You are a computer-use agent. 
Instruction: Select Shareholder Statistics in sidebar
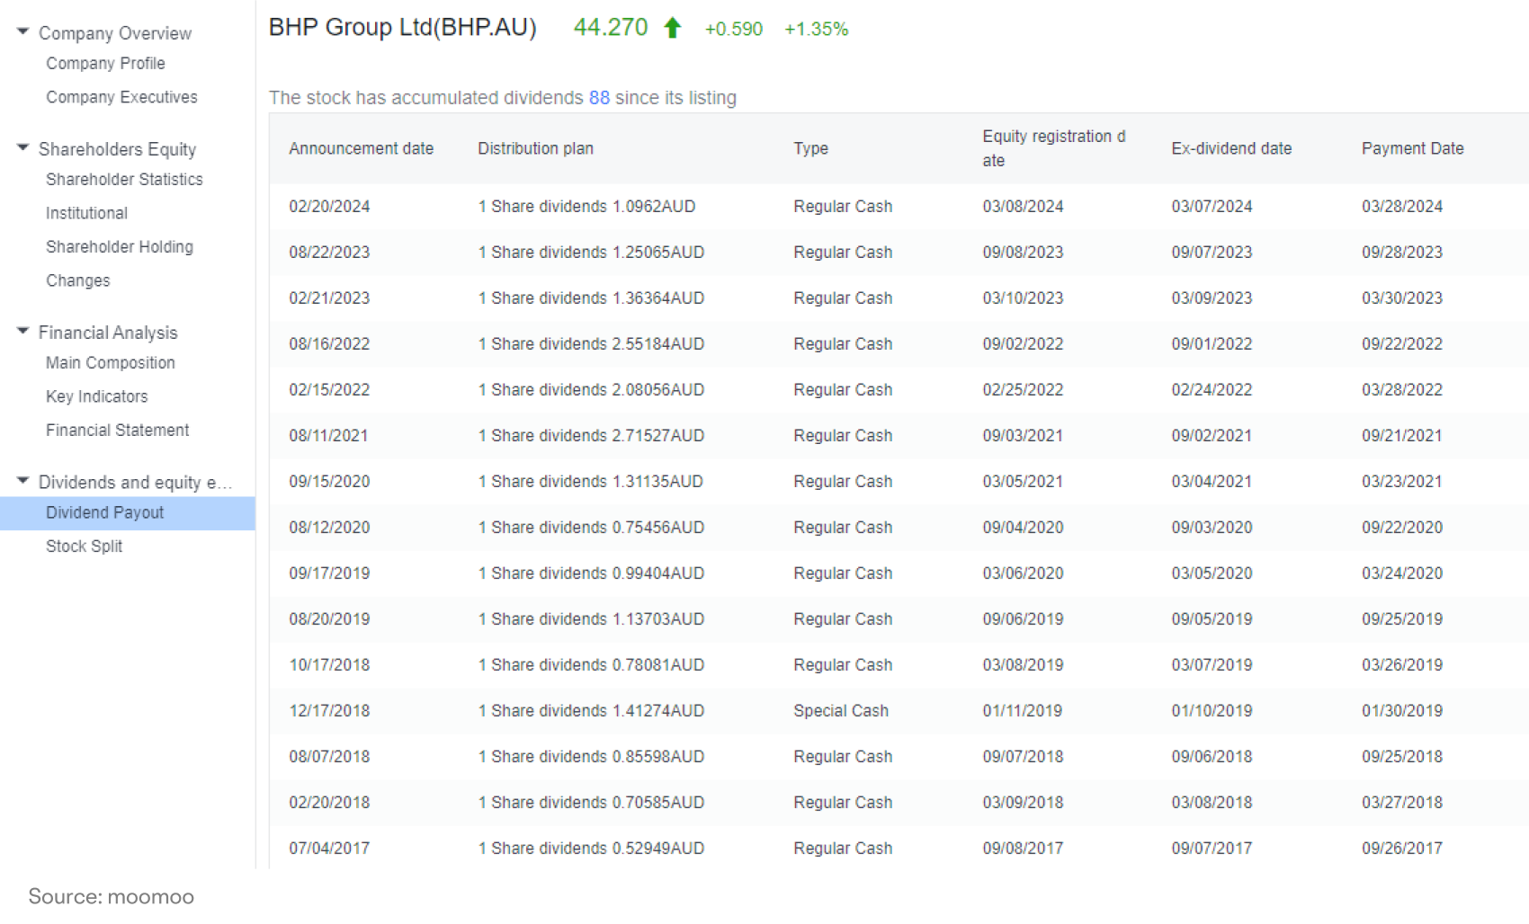click(x=124, y=180)
